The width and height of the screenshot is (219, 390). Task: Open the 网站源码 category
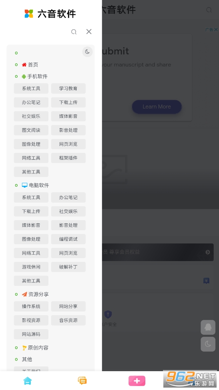point(31,334)
